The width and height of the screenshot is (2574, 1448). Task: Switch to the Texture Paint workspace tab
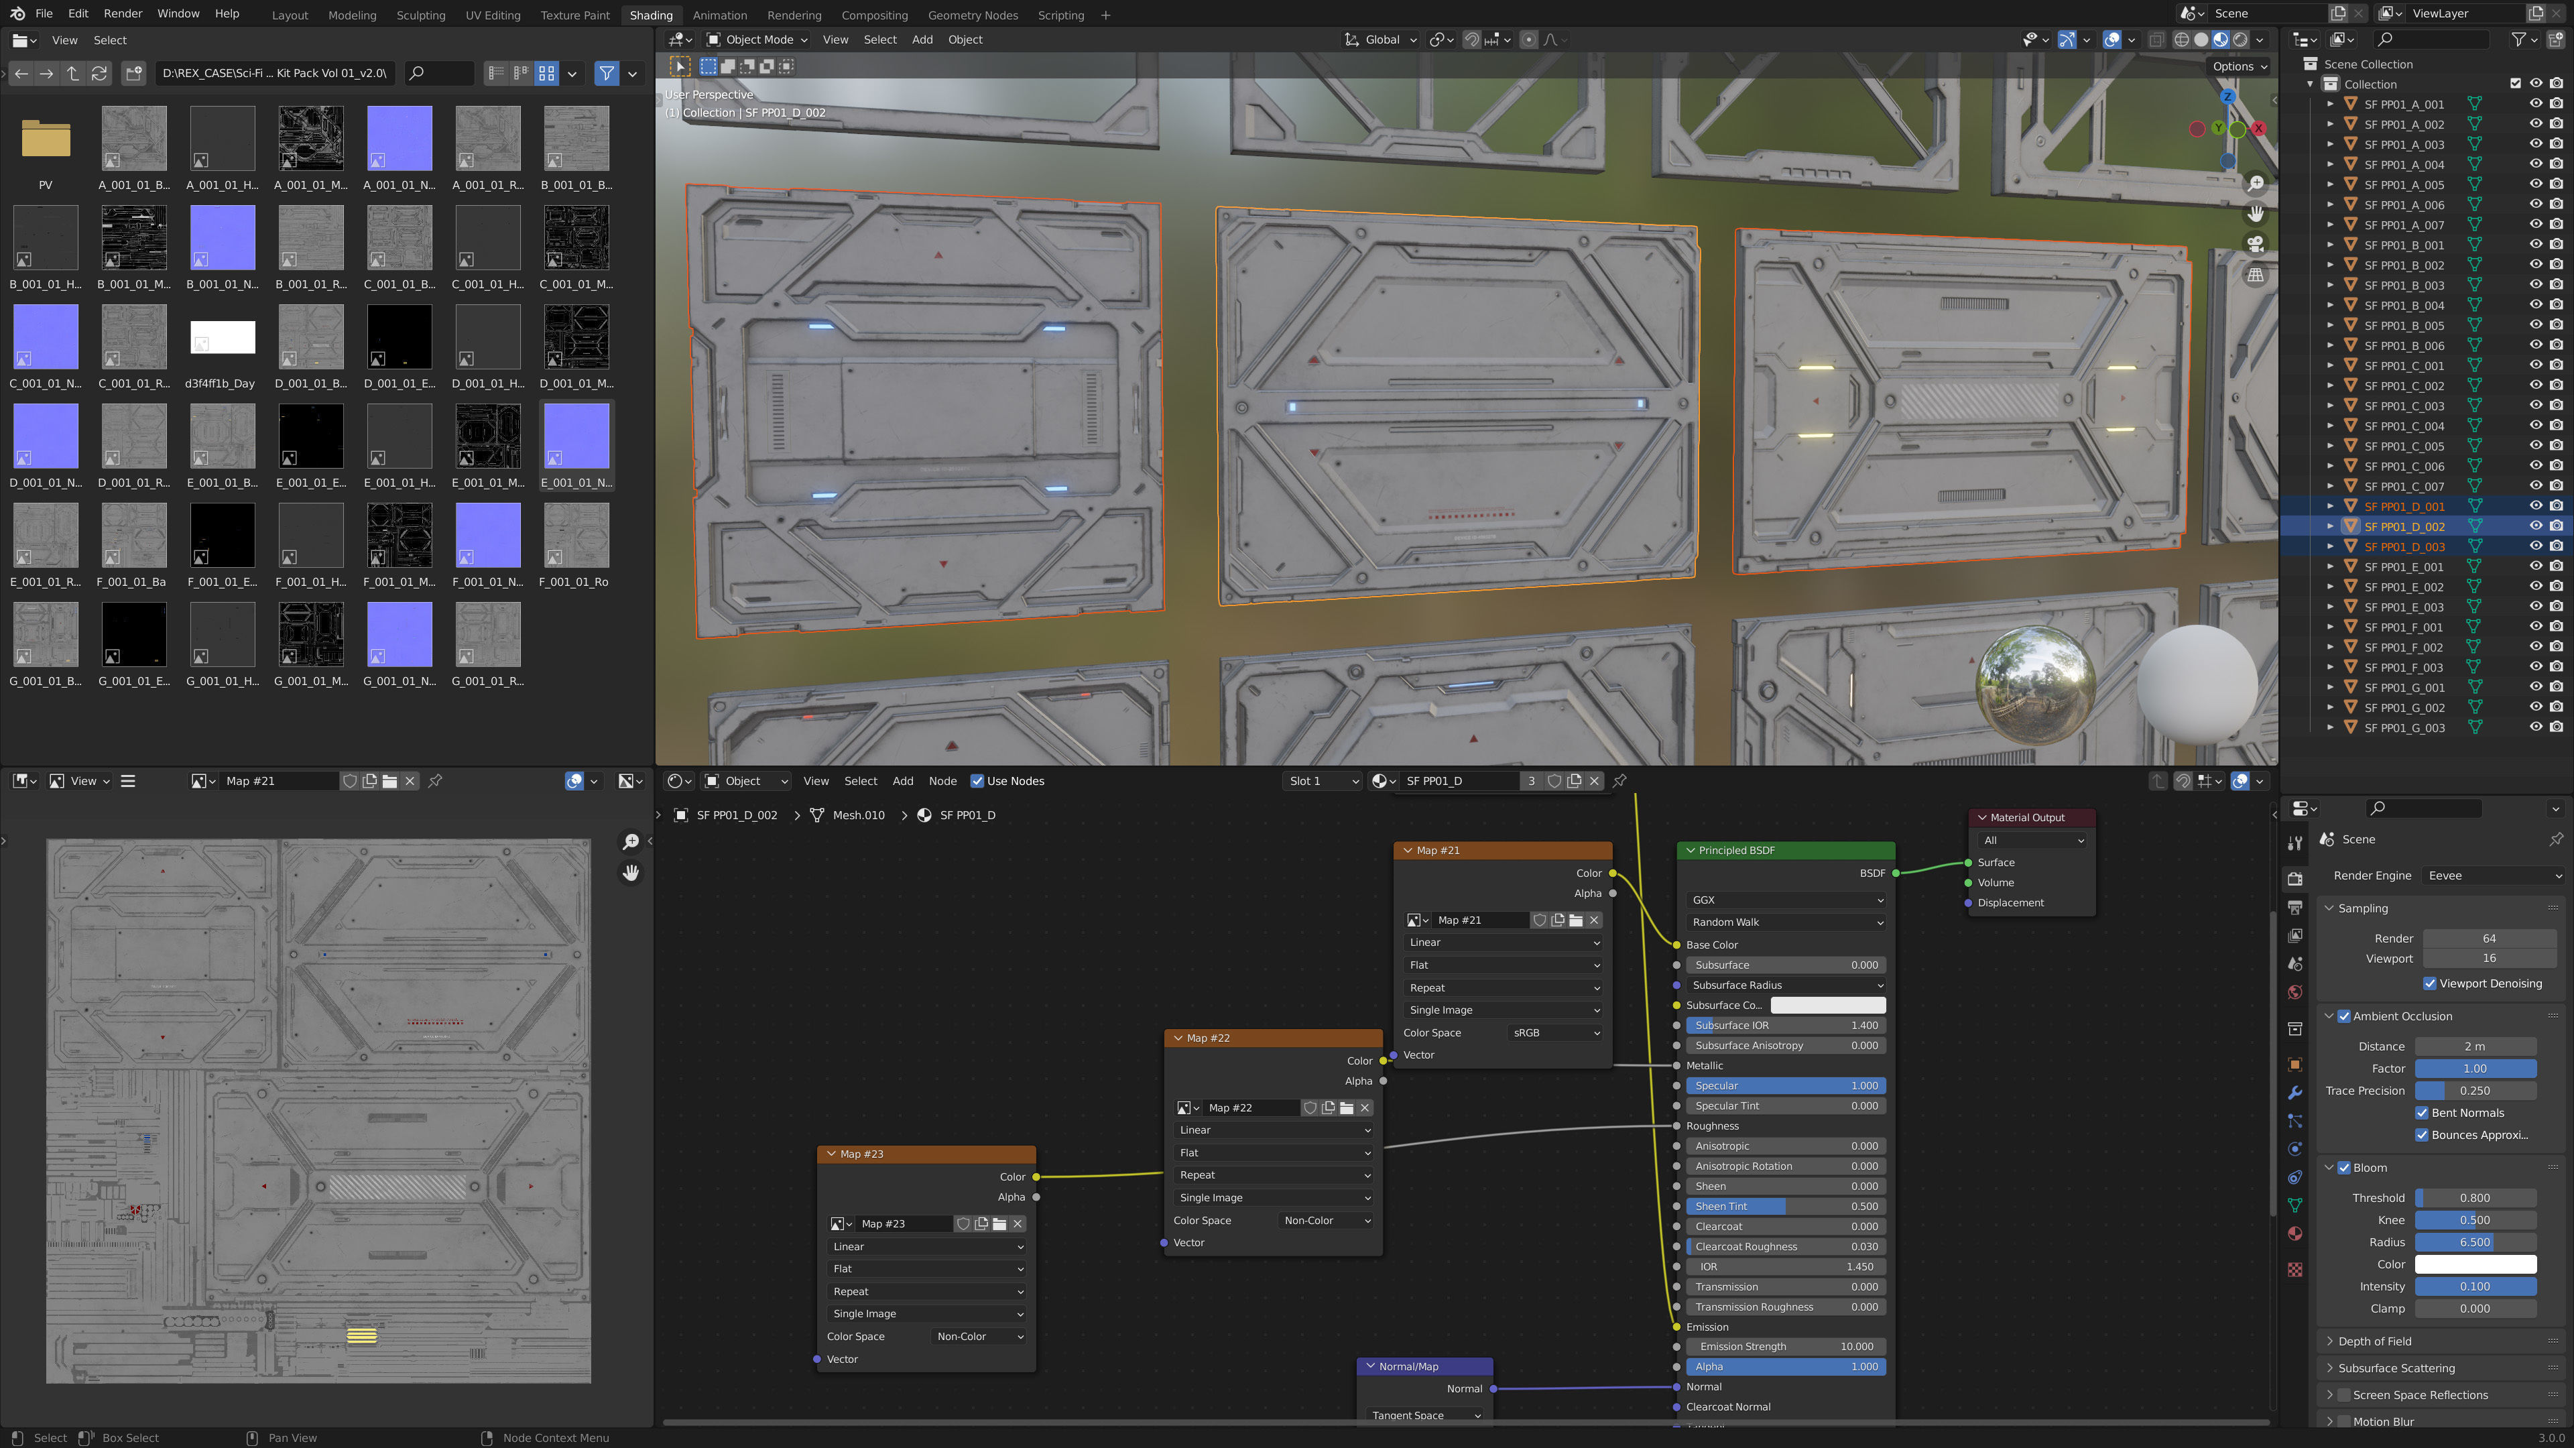tap(574, 15)
